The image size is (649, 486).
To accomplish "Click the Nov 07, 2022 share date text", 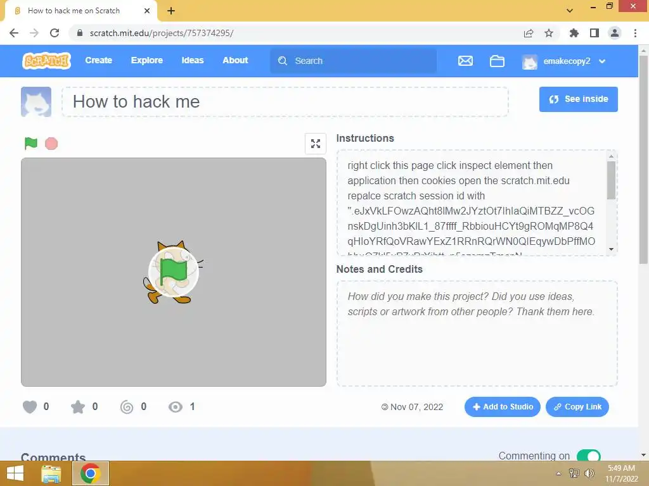I will tap(416, 407).
